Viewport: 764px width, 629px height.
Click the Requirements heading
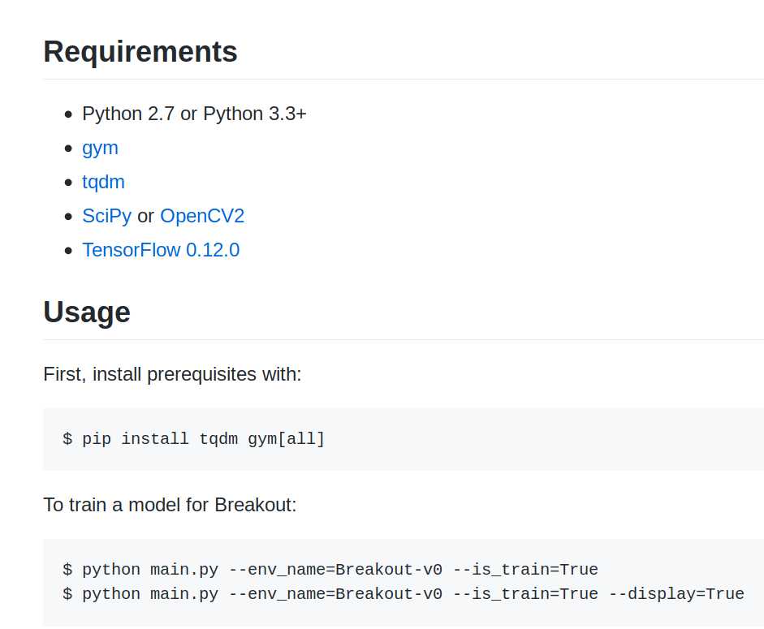(x=140, y=52)
